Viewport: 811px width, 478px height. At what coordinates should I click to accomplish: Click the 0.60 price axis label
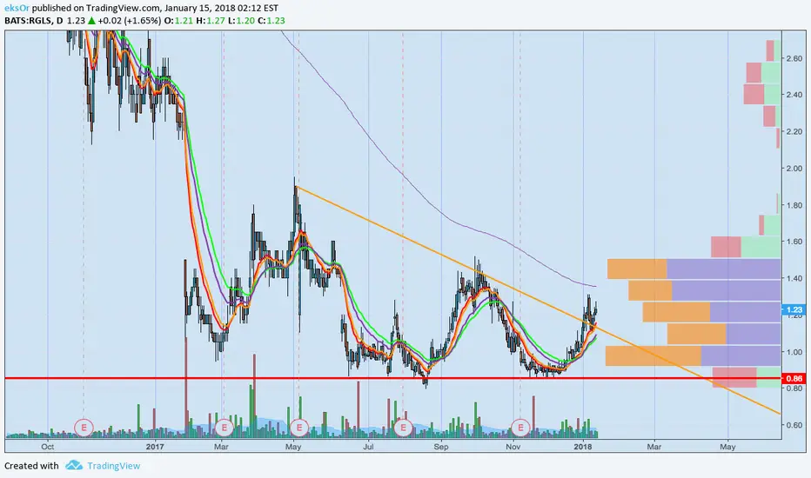(794, 425)
